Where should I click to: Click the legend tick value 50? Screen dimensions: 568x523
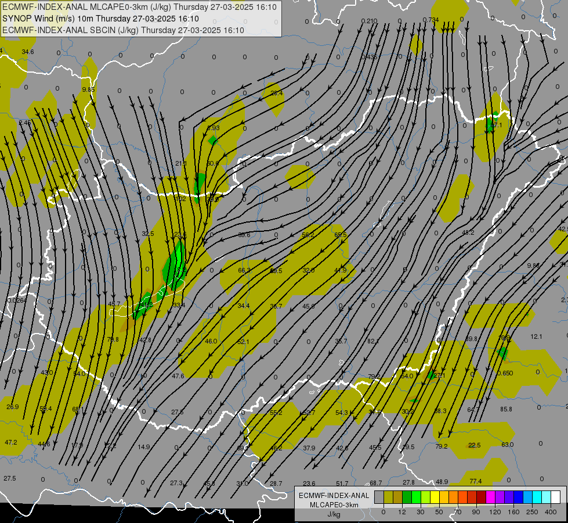tap(439, 512)
